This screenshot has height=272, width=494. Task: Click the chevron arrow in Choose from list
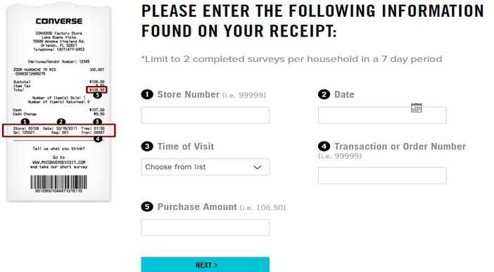[257, 167]
